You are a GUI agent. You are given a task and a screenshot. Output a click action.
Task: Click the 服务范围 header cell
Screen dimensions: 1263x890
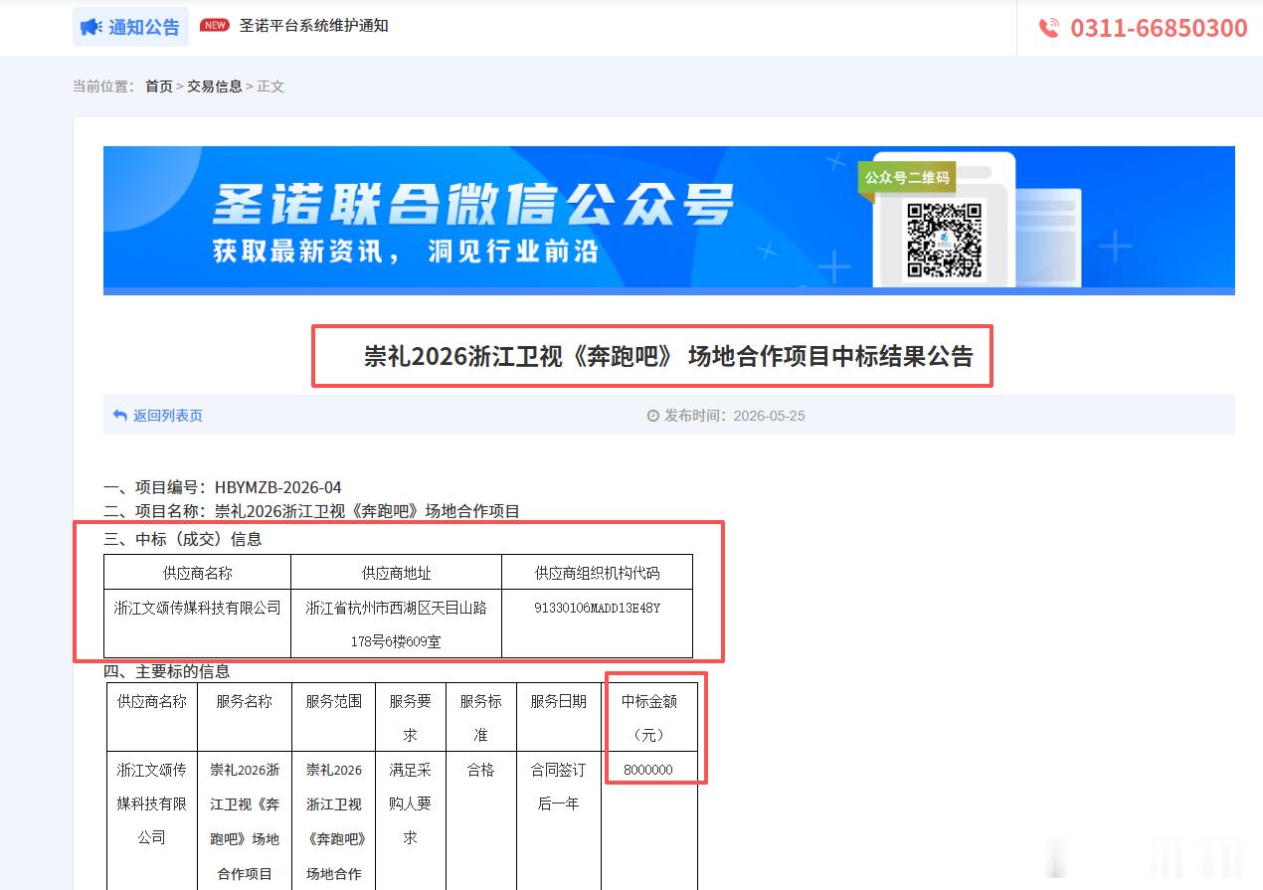click(334, 717)
